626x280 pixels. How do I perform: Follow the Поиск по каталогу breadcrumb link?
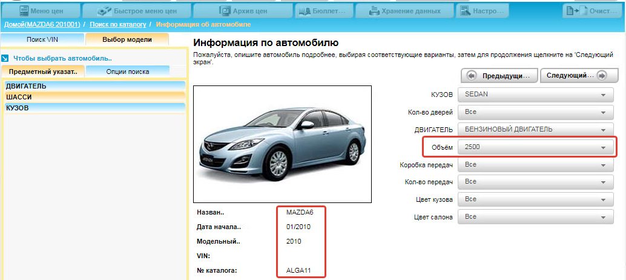click(118, 24)
